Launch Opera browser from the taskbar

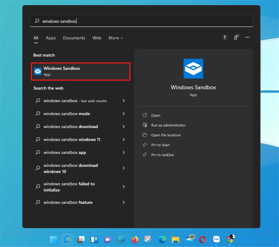coord(203,240)
